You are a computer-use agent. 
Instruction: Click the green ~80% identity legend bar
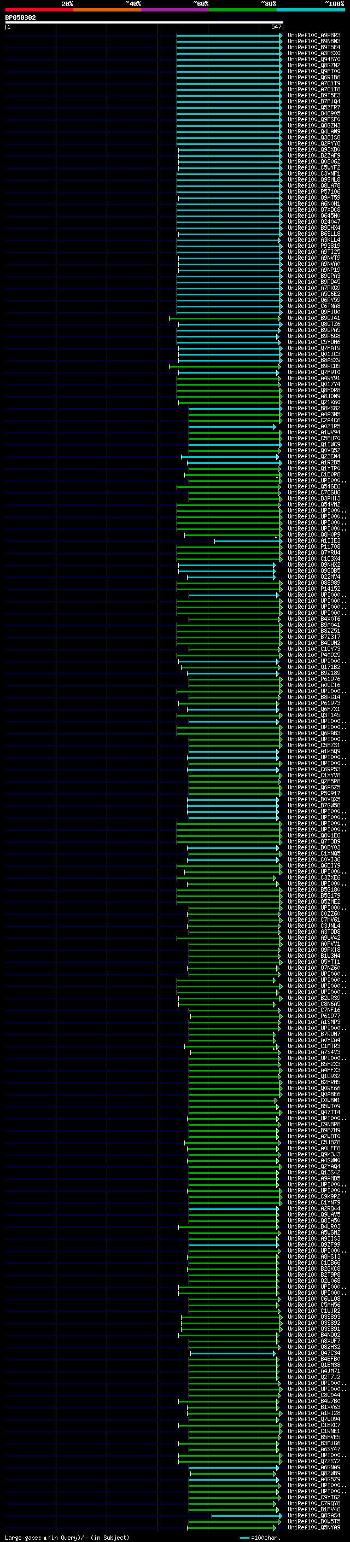coord(243,10)
